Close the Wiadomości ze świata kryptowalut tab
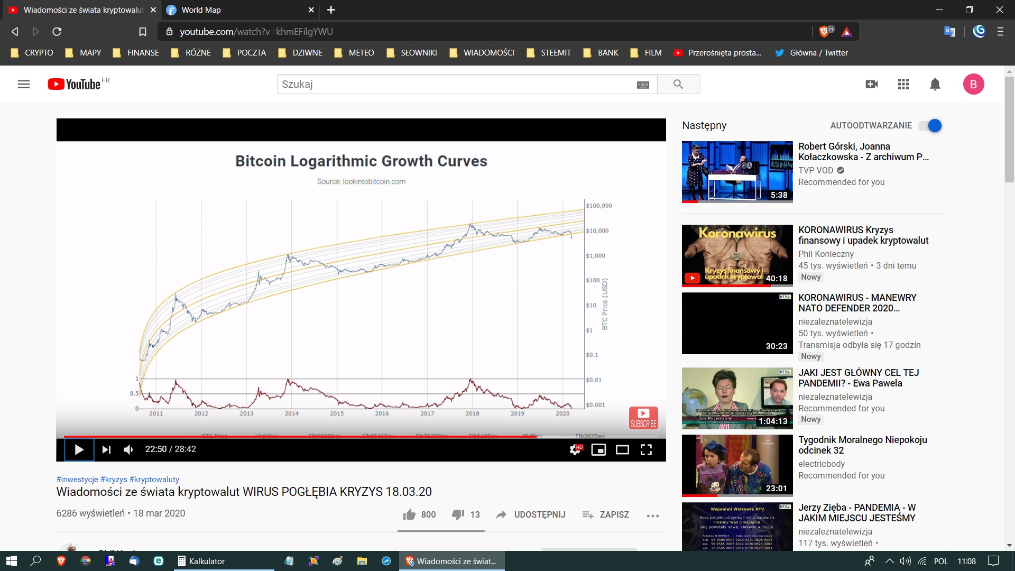1015x571 pixels. pos(153,10)
